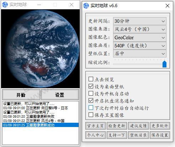Select log line 03/09 09:01:00 正在更新 向日葵8号
Screen dimensions: 175x147
click(x=41, y=108)
